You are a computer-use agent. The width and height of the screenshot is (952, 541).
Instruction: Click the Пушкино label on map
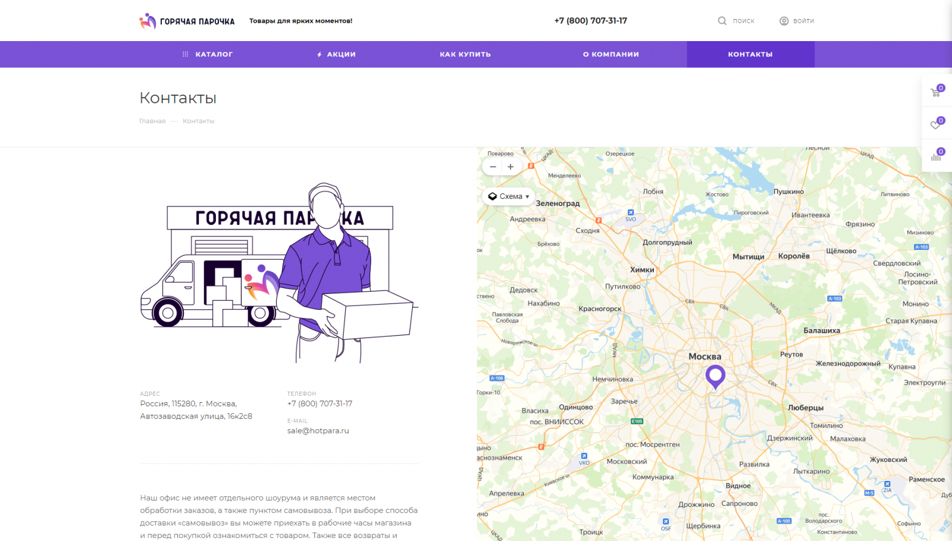pos(788,192)
